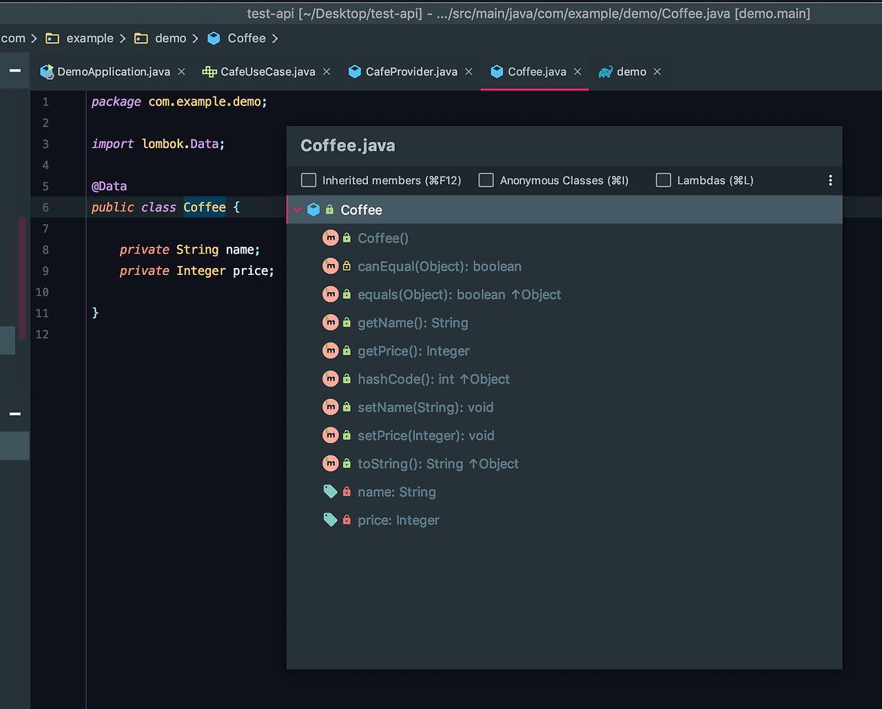Viewport: 882px width, 709px height.
Task: Close the demo tab
Action: (657, 72)
